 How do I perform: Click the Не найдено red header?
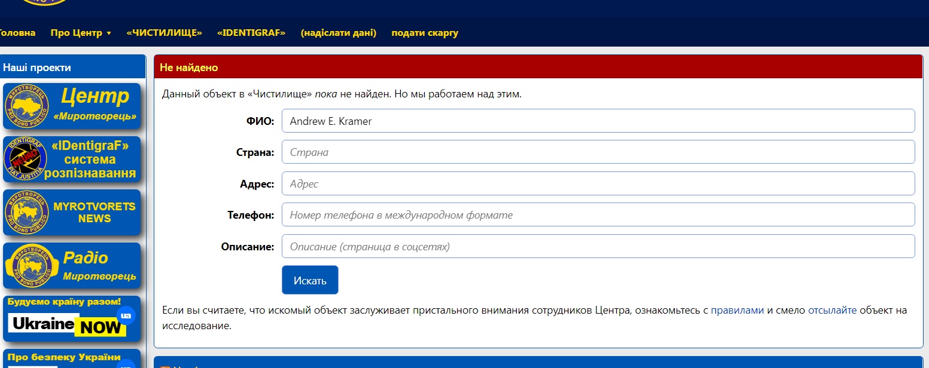(538, 67)
